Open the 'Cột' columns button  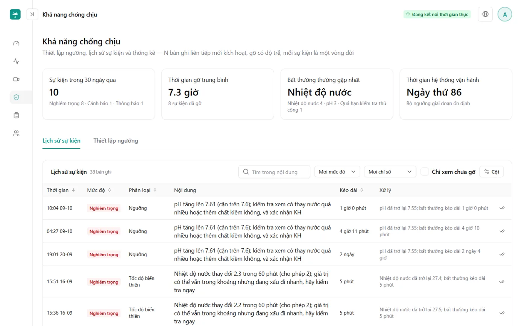click(x=492, y=172)
